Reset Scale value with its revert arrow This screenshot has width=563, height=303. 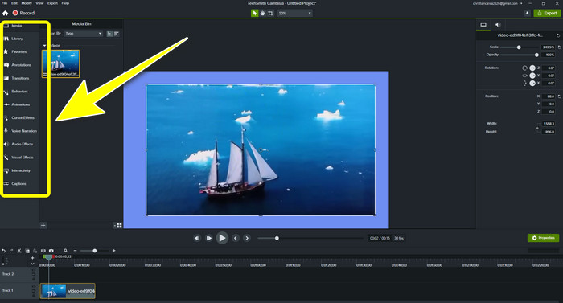point(560,47)
